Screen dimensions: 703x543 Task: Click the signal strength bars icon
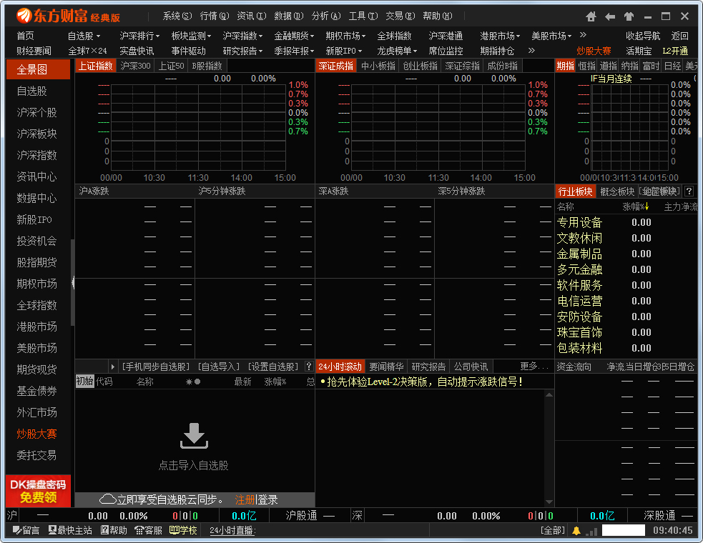coord(593,532)
